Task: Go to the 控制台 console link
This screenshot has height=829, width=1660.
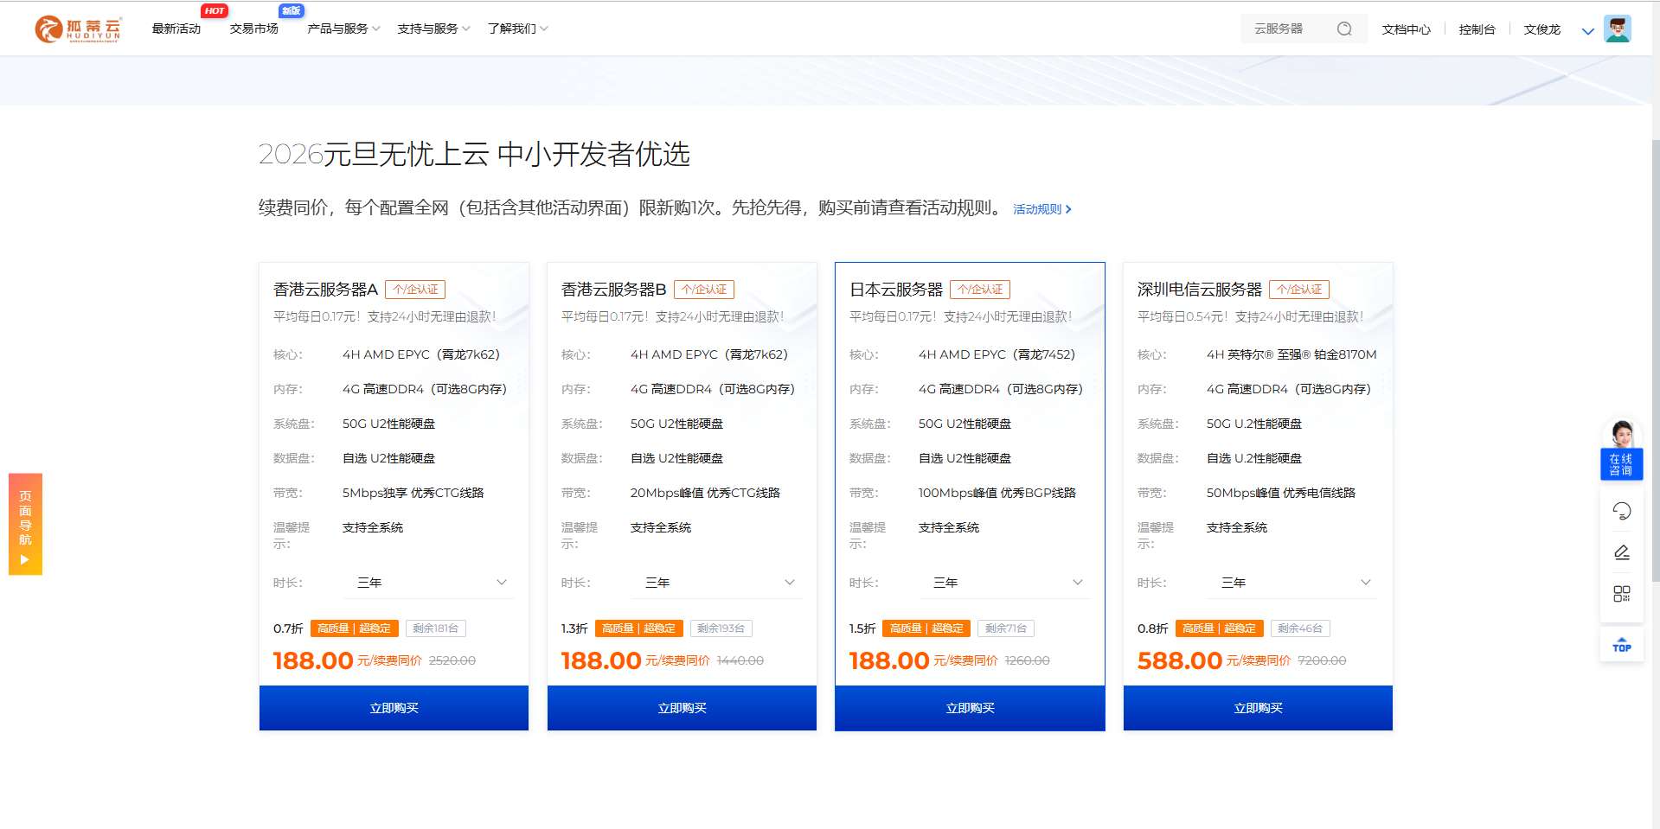Action: 1477,29
